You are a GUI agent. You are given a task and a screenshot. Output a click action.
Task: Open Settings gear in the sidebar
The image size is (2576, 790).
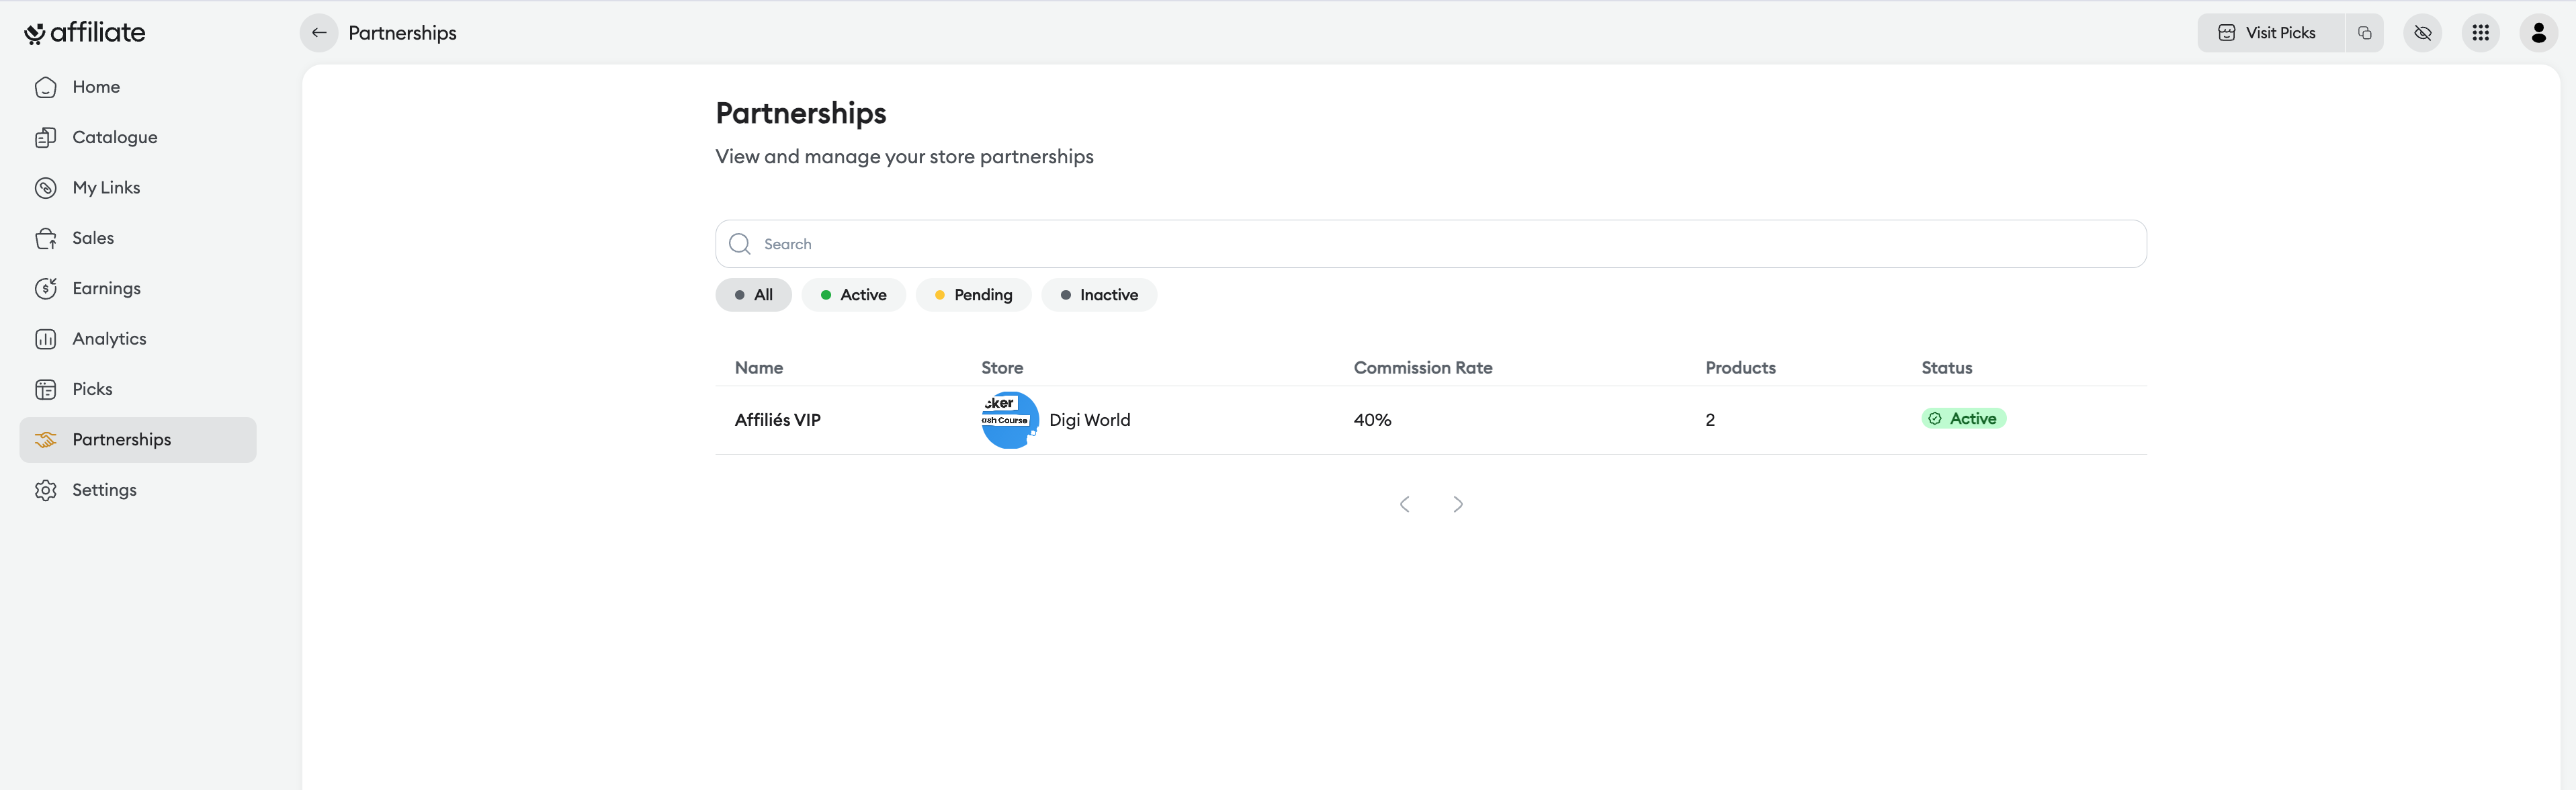[103, 490]
